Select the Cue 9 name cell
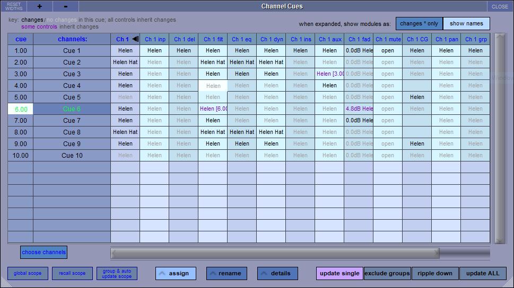 [72, 143]
